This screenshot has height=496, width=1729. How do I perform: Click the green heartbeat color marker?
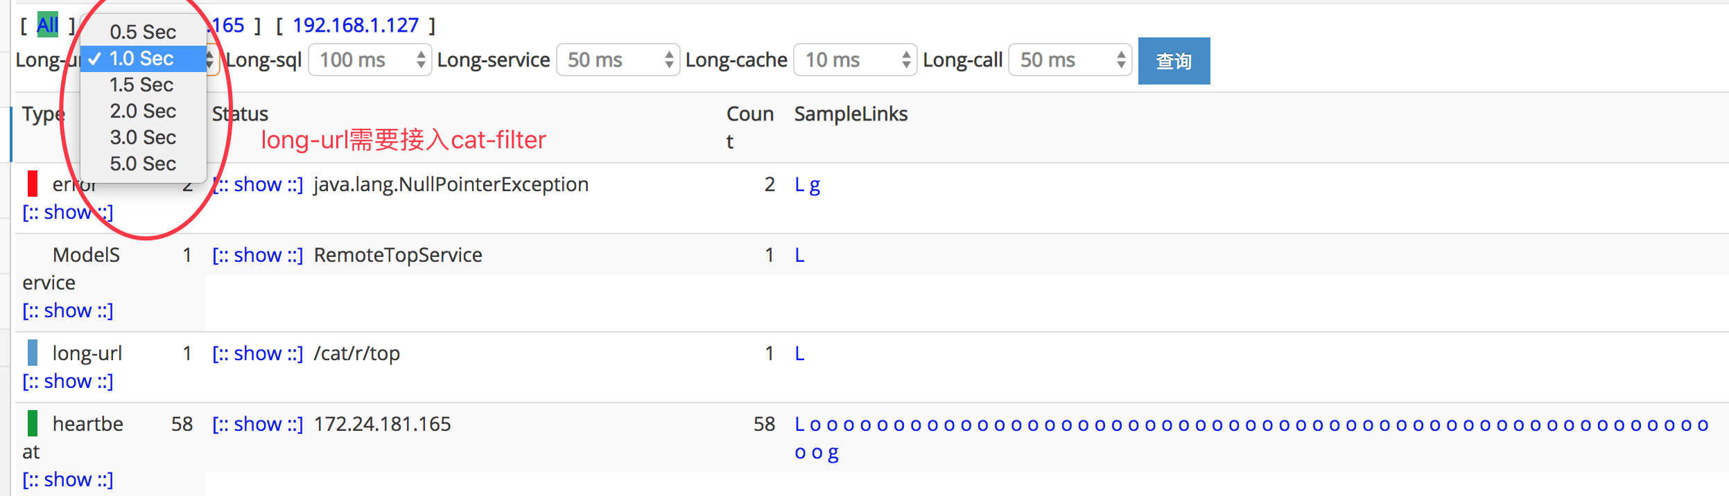point(32,423)
